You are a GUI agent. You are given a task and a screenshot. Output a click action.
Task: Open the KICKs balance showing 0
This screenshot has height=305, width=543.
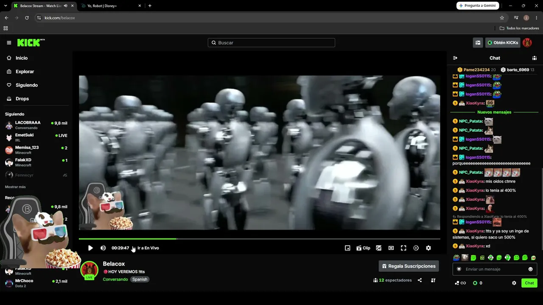[x=478, y=283]
